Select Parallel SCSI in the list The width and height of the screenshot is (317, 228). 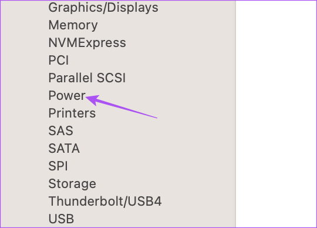tap(87, 78)
